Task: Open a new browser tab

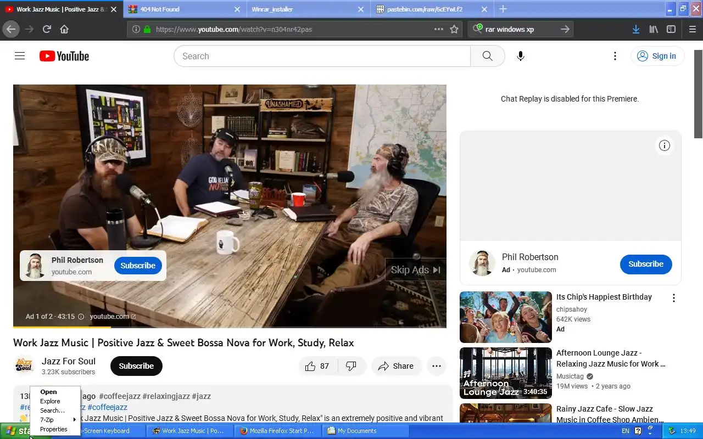Action: (503, 9)
